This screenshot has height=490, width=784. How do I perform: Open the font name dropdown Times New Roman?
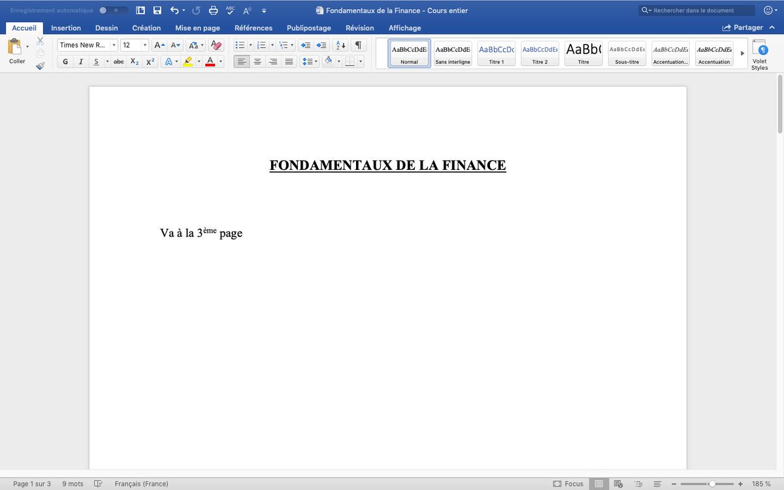click(114, 45)
